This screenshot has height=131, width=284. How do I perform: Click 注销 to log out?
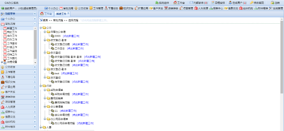pos(275,3)
